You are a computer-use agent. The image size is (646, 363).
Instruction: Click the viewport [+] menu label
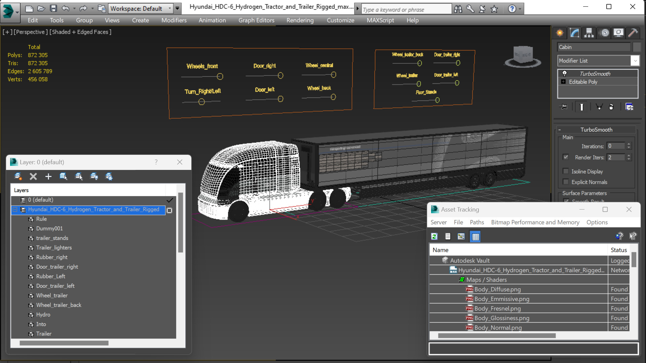(7, 32)
